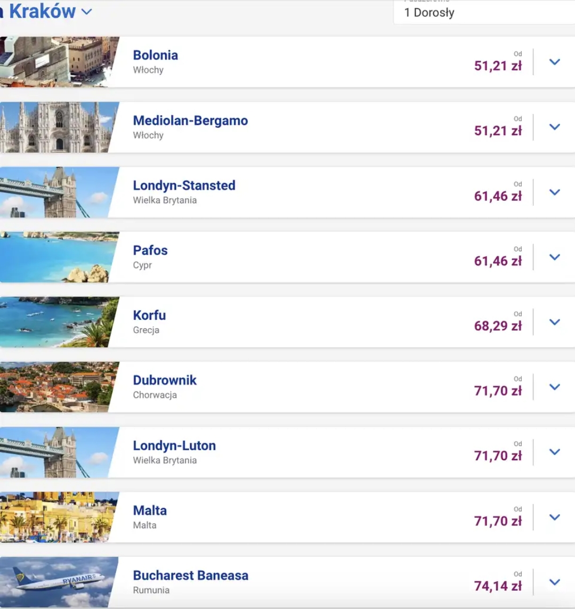Expand the Malta row chevron
This screenshot has width=575, height=609.
pyautogui.click(x=554, y=517)
